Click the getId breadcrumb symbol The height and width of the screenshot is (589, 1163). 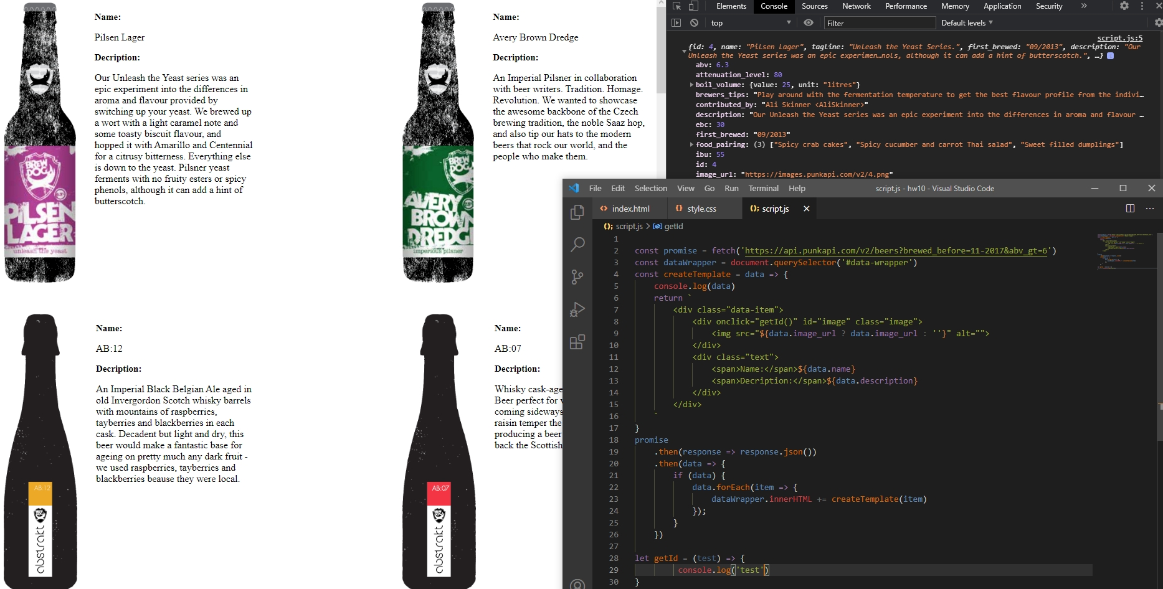[x=668, y=227]
